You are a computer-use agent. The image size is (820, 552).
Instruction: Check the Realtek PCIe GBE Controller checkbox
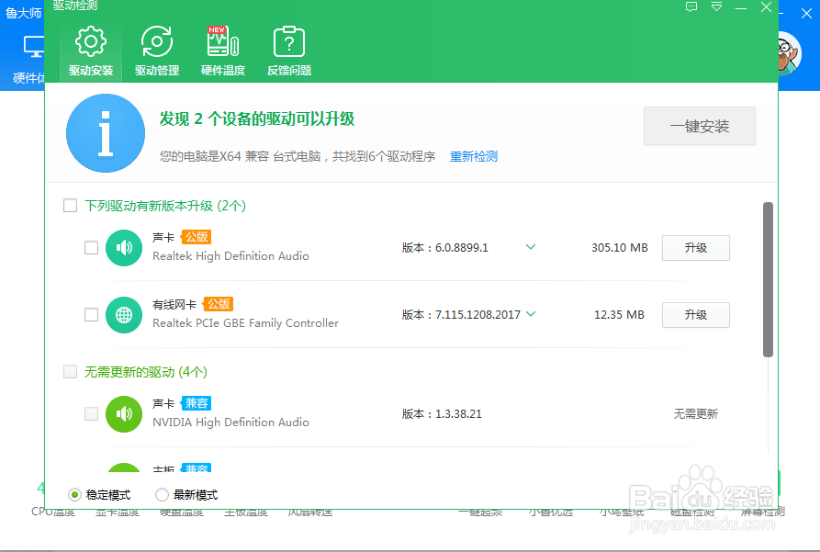91,314
